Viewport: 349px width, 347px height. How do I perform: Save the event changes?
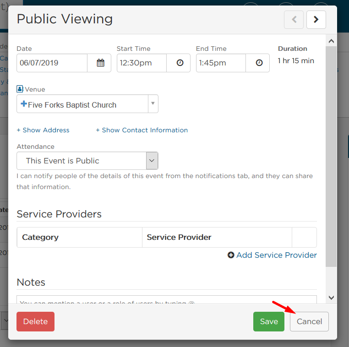[269, 321]
